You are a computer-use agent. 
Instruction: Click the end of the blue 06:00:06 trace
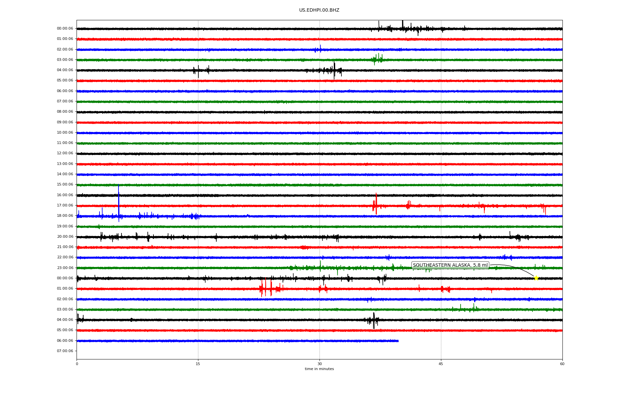tap(398, 341)
